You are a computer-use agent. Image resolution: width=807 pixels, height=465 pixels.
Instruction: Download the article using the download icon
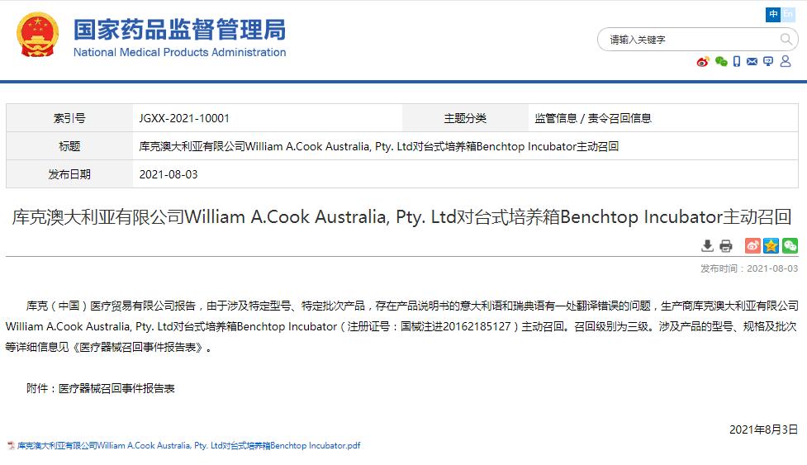pyautogui.click(x=707, y=246)
